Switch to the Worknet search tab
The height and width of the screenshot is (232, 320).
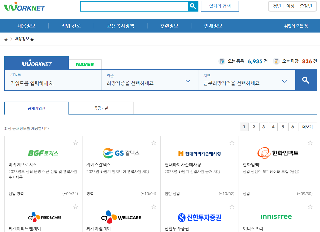click(37, 63)
